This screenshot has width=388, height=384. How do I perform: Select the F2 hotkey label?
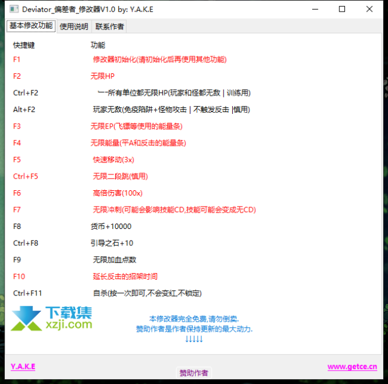(17, 76)
